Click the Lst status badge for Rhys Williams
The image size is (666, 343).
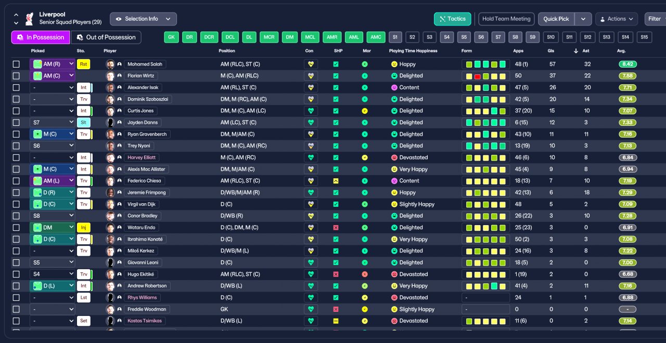click(83, 298)
